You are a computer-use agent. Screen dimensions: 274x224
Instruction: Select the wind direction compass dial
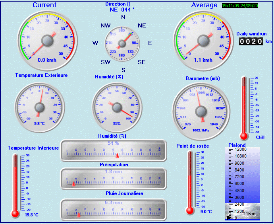(x=122, y=44)
